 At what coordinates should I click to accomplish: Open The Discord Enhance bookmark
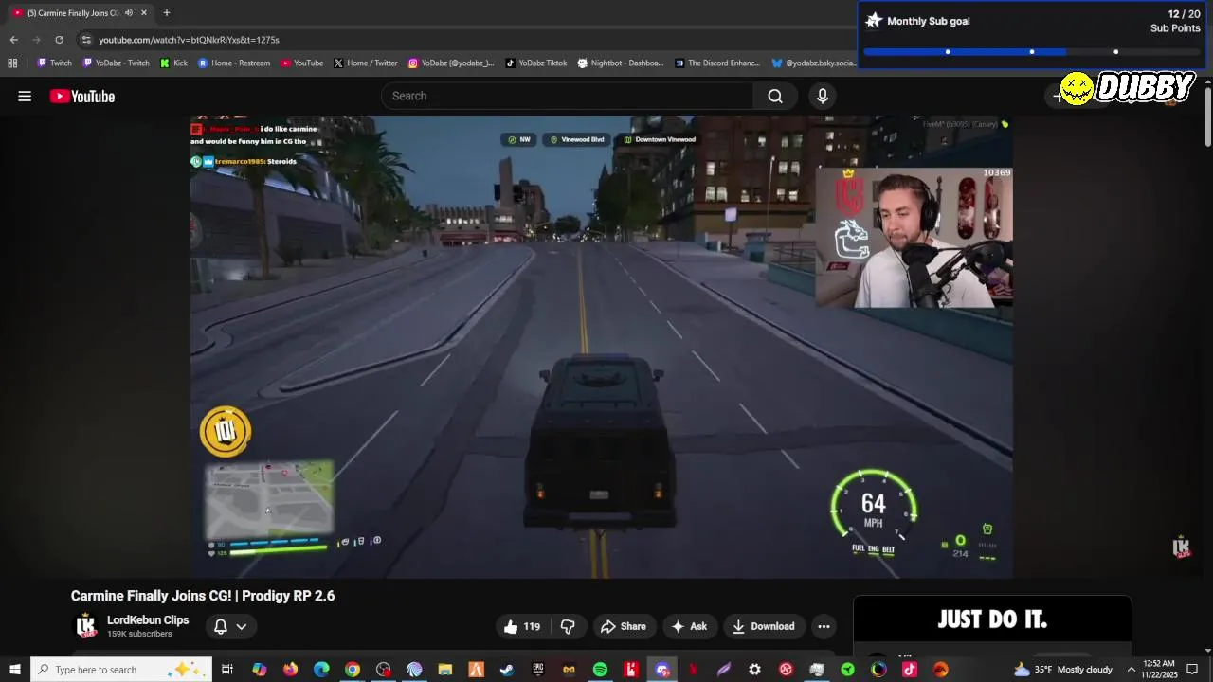coord(717,63)
